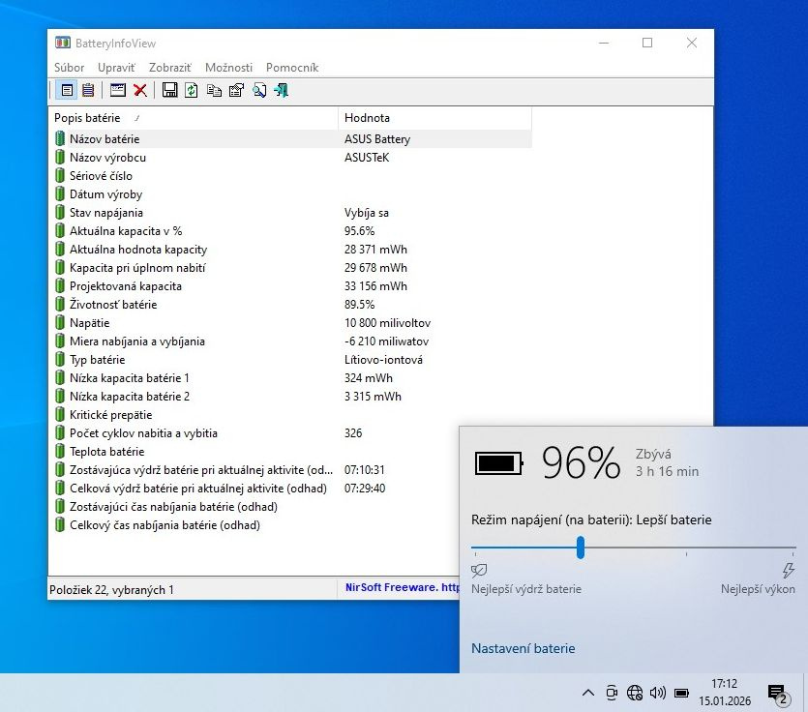808x712 pixels.
Task: Exit BatteryInfoView via the door icon
Action: click(282, 90)
